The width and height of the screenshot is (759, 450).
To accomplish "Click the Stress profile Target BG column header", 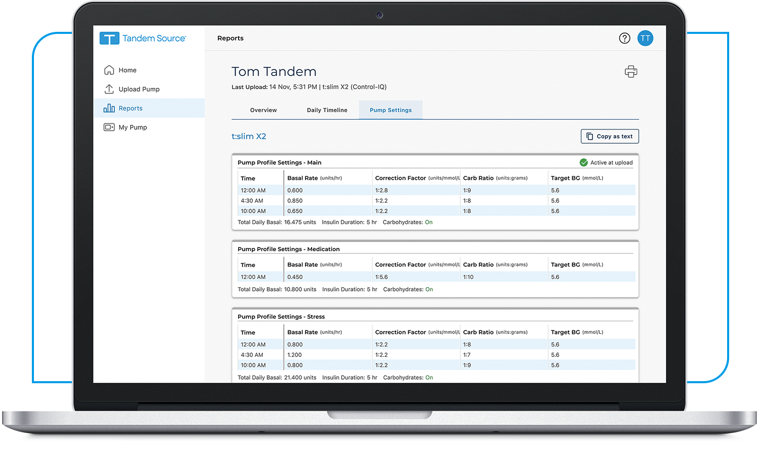I will click(x=577, y=332).
